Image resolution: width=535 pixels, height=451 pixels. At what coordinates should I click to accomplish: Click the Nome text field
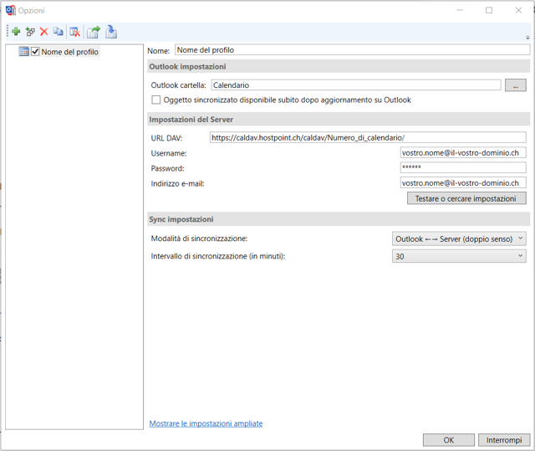(x=353, y=50)
